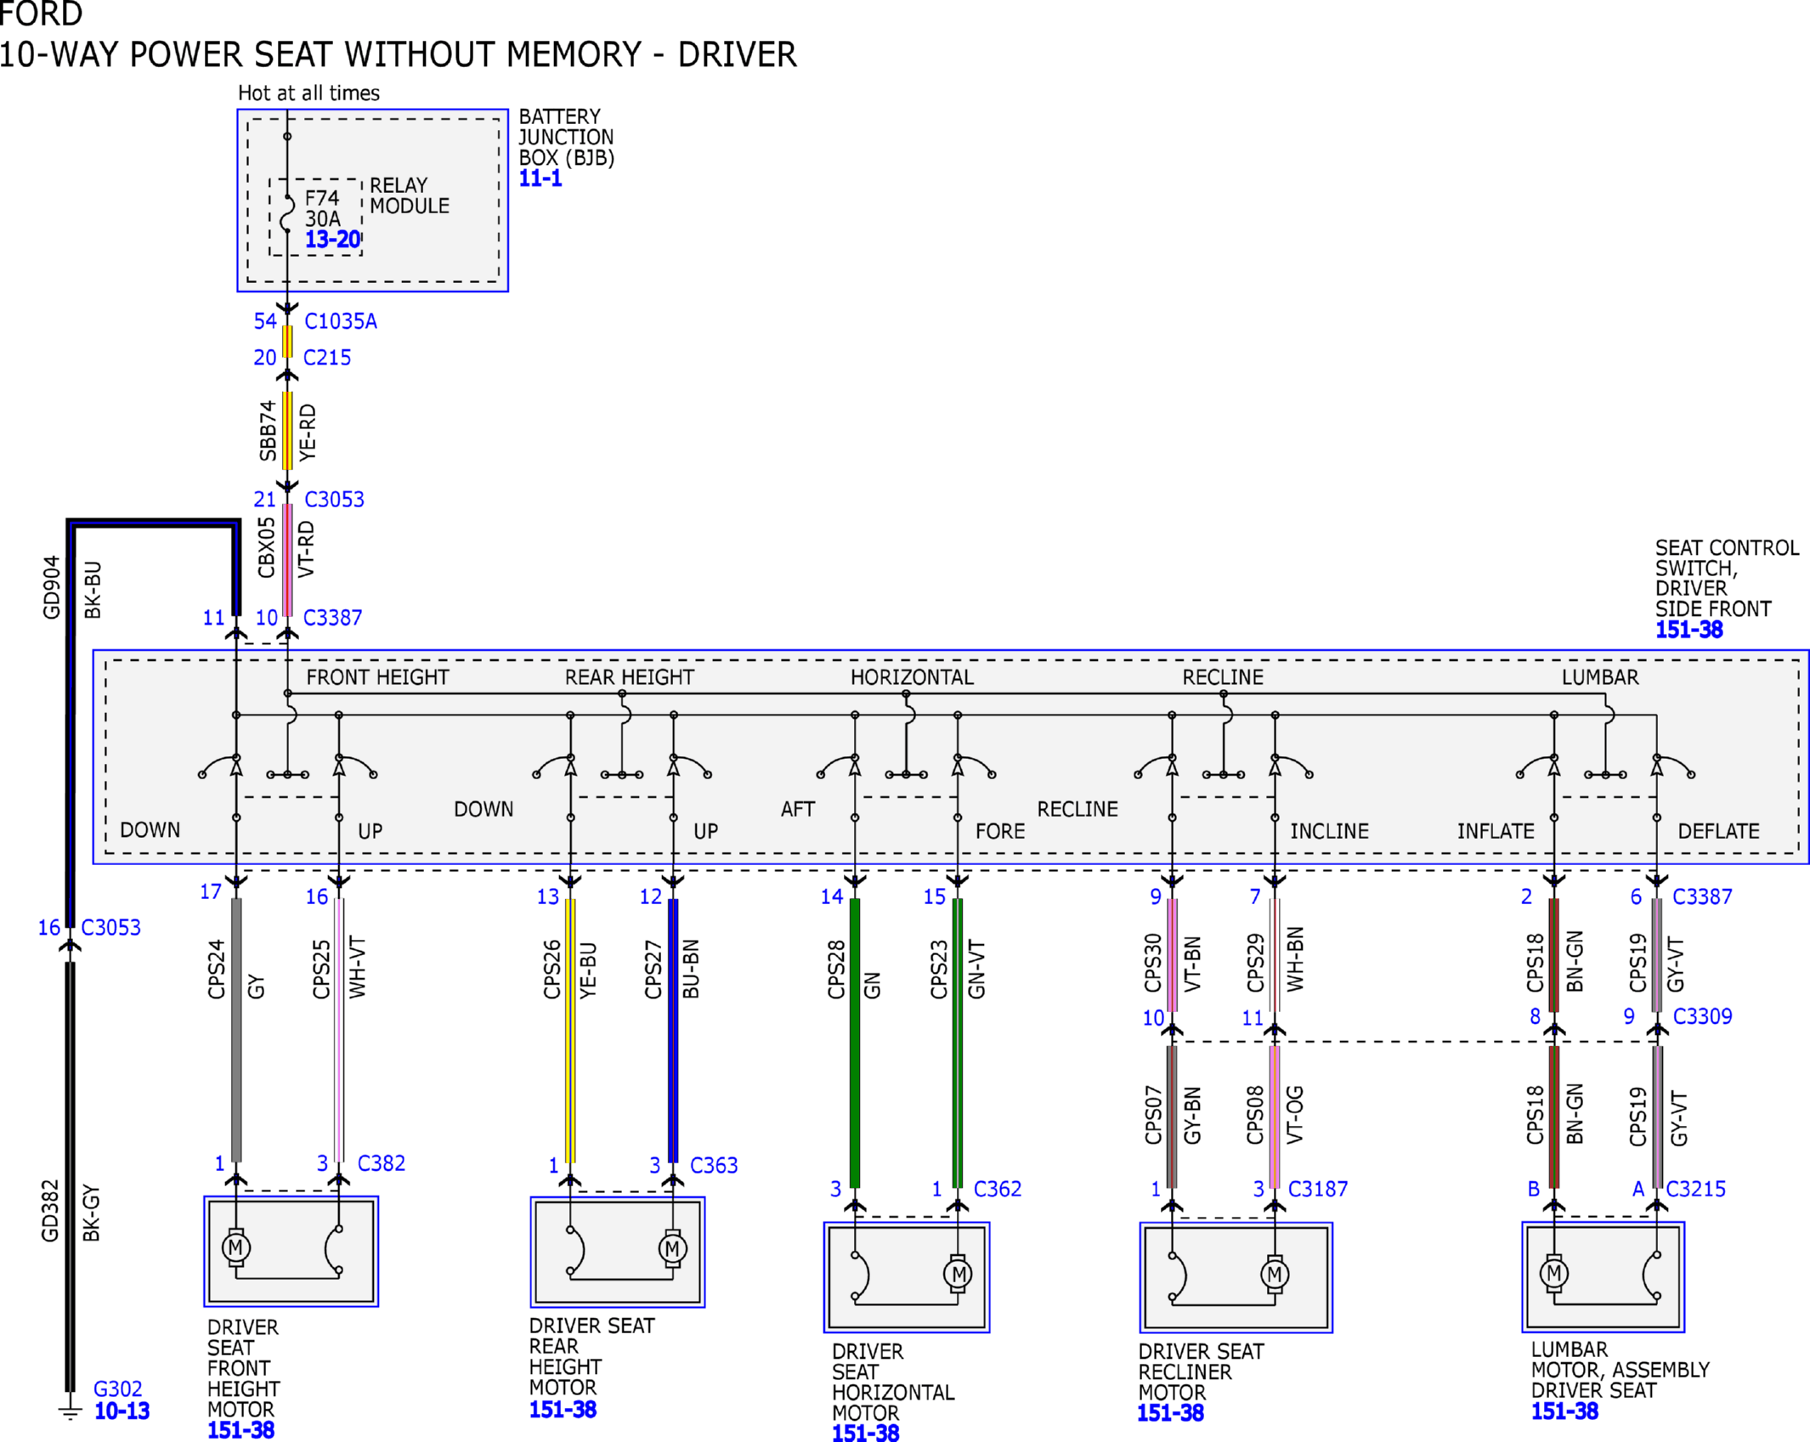Click the G302 ground label

point(118,1389)
